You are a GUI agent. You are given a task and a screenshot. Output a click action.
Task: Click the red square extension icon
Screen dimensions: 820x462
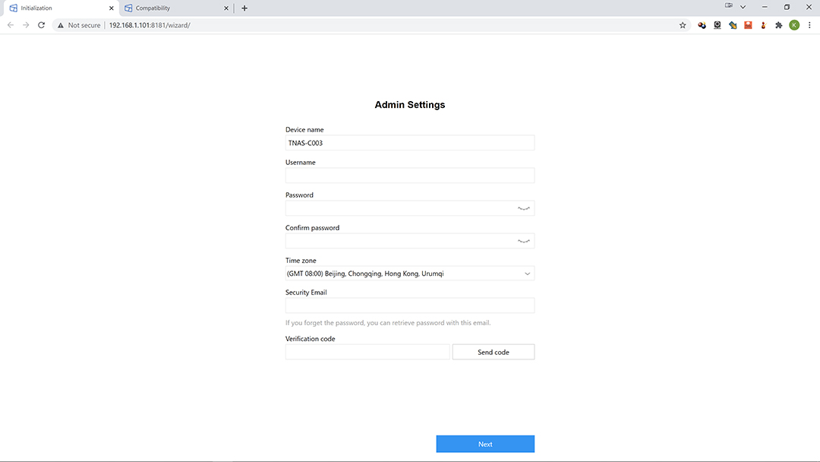(749, 25)
